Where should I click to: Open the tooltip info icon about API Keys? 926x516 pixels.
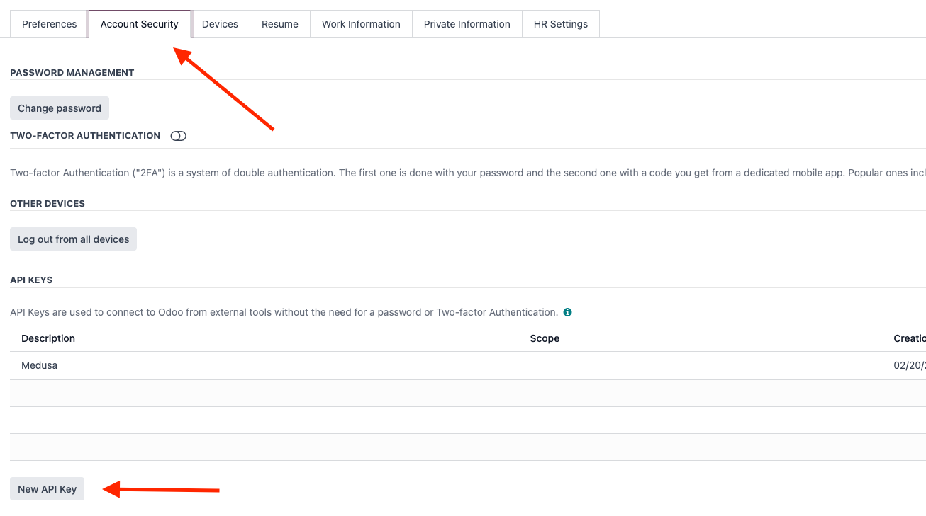click(567, 311)
